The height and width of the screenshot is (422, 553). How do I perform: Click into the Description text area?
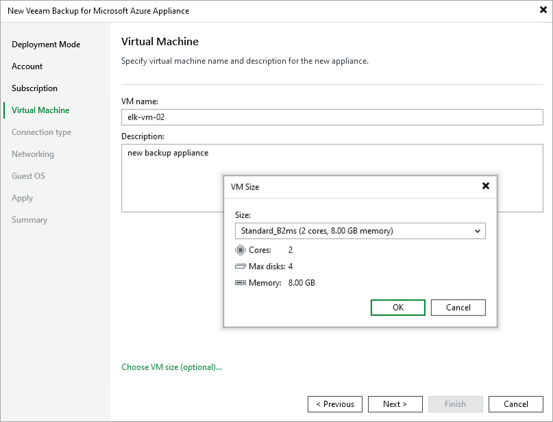point(332,178)
